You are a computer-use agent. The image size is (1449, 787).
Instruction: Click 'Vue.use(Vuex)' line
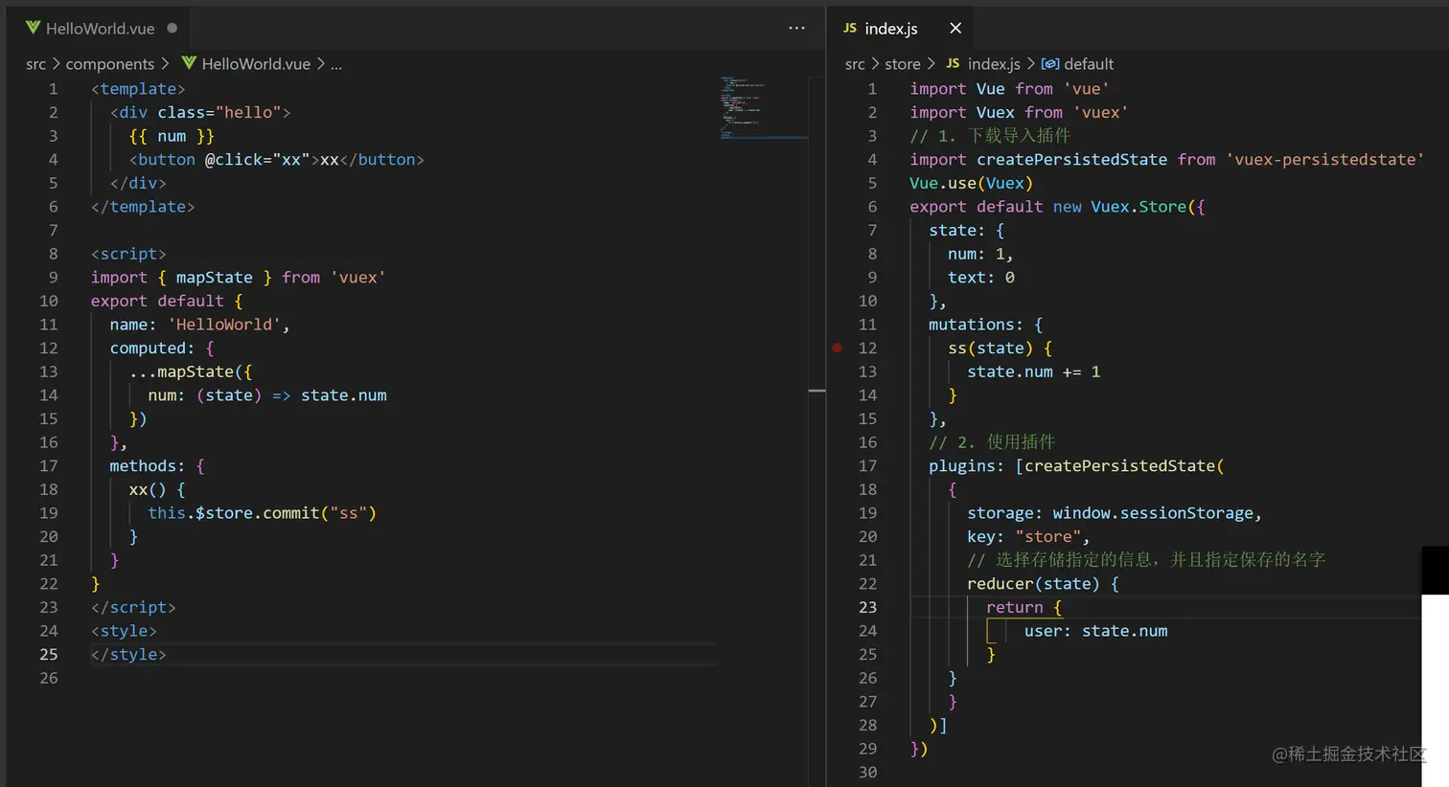click(971, 184)
